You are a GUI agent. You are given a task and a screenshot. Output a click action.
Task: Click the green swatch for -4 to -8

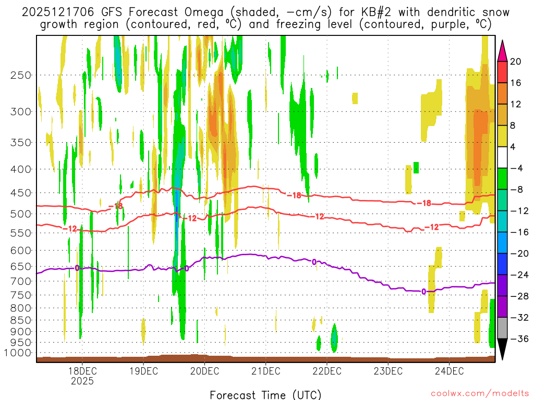pyautogui.click(x=502, y=179)
